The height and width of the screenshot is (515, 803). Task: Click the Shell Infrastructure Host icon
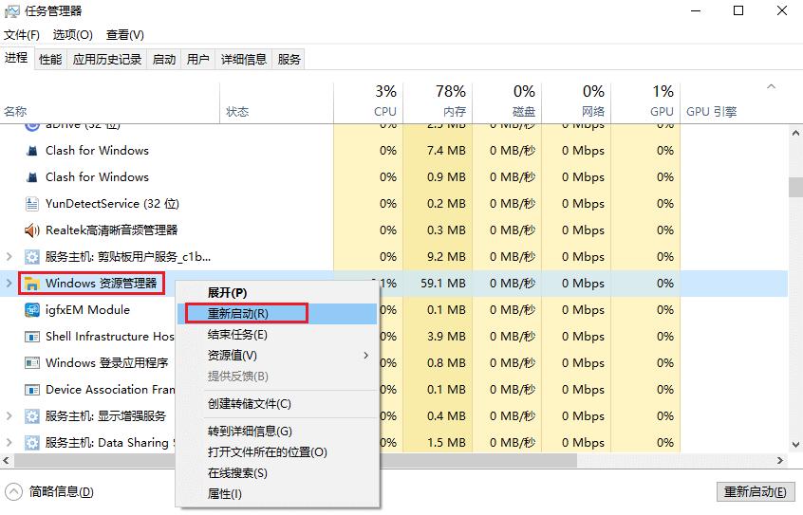(32, 336)
